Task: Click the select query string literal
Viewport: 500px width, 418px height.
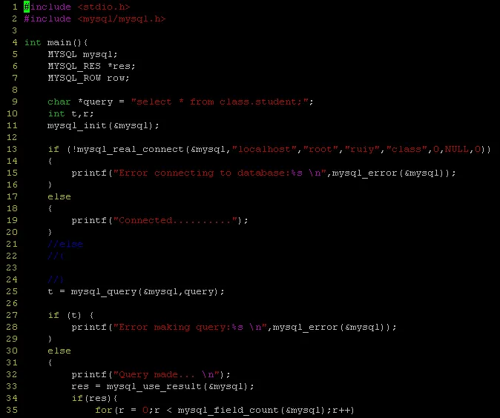Action: tap(220, 102)
